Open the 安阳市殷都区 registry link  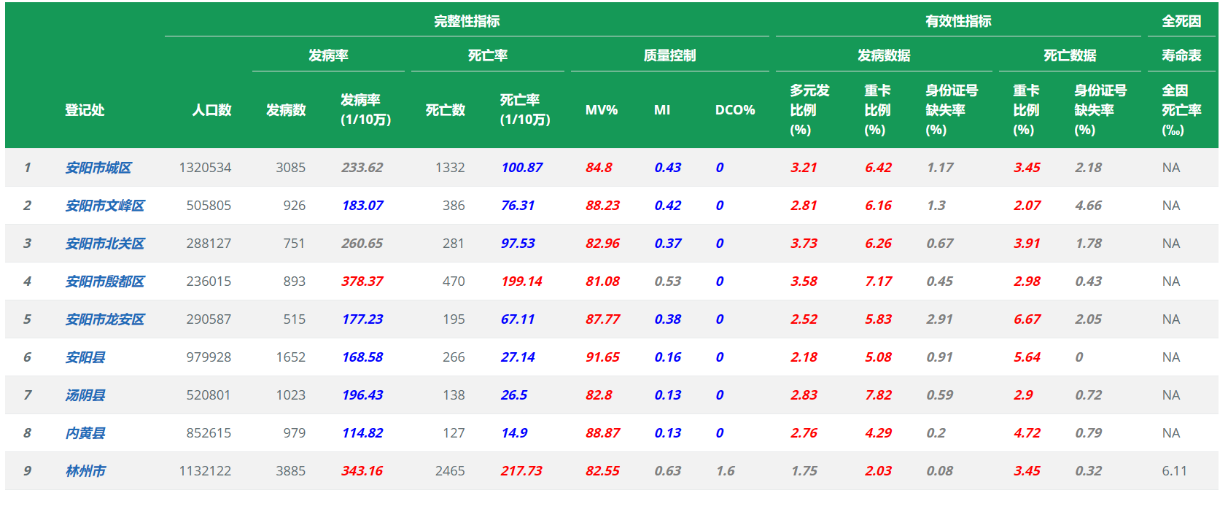coord(105,281)
